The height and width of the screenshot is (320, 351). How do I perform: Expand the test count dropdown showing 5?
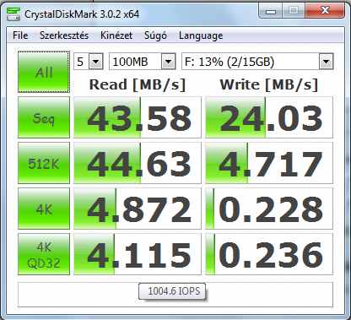(96, 62)
